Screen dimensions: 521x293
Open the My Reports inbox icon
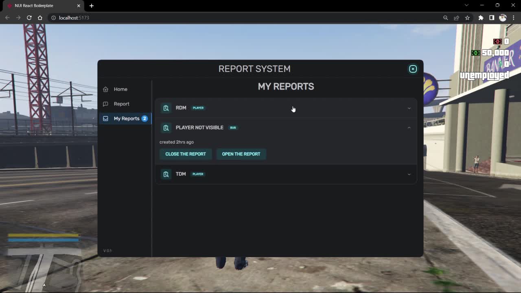(105, 118)
